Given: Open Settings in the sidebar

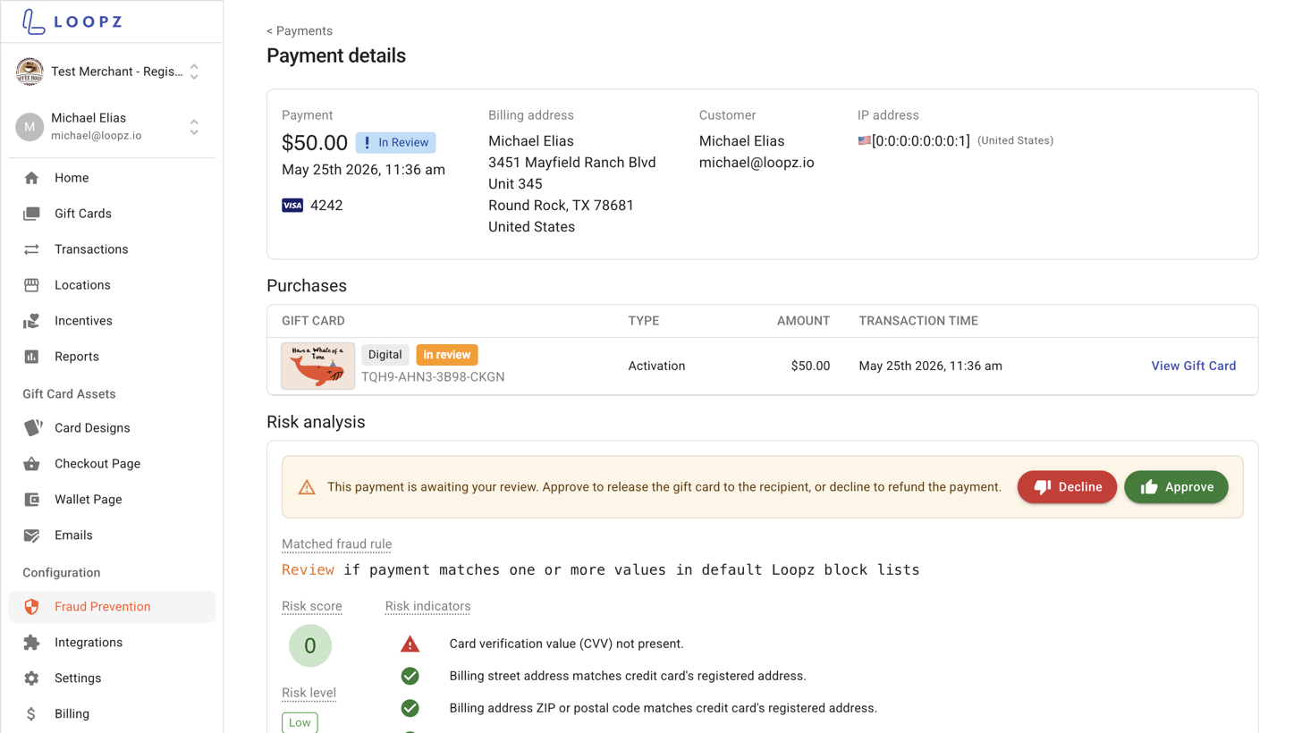Looking at the screenshot, I should 112,678.
